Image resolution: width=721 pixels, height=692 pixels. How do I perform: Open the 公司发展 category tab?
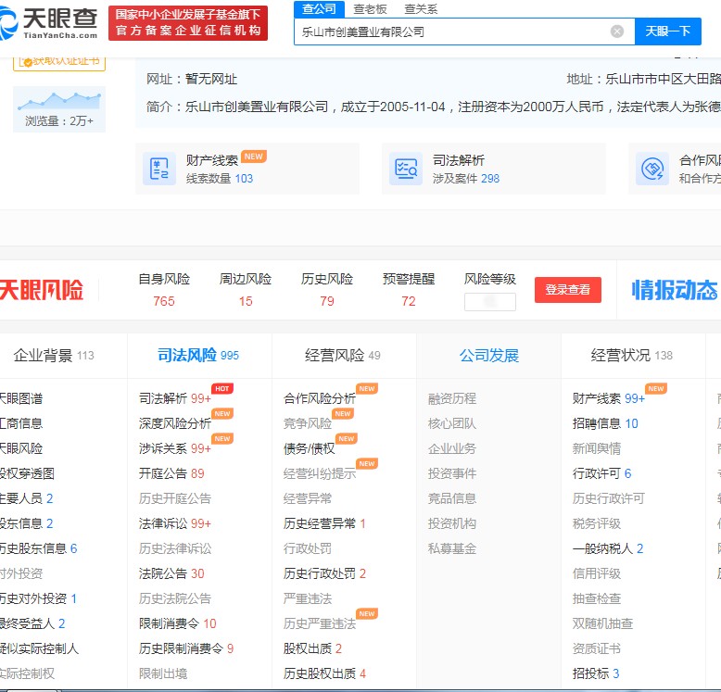pyautogui.click(x=488, y=356)
